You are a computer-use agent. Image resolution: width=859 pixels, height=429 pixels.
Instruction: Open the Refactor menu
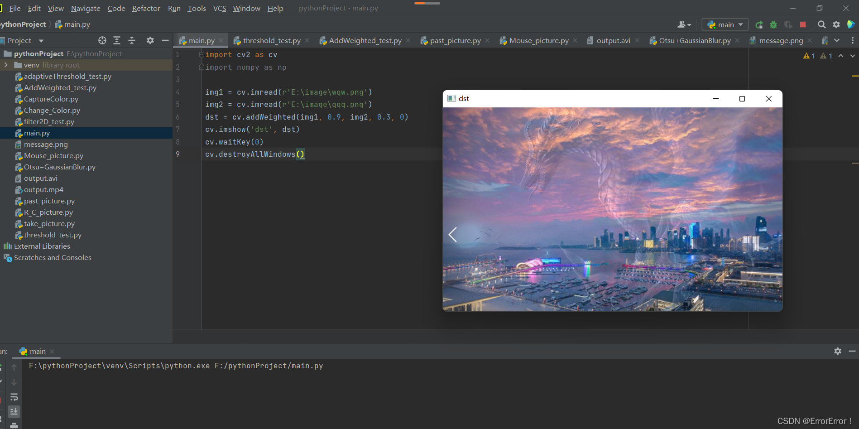(146, 8)
